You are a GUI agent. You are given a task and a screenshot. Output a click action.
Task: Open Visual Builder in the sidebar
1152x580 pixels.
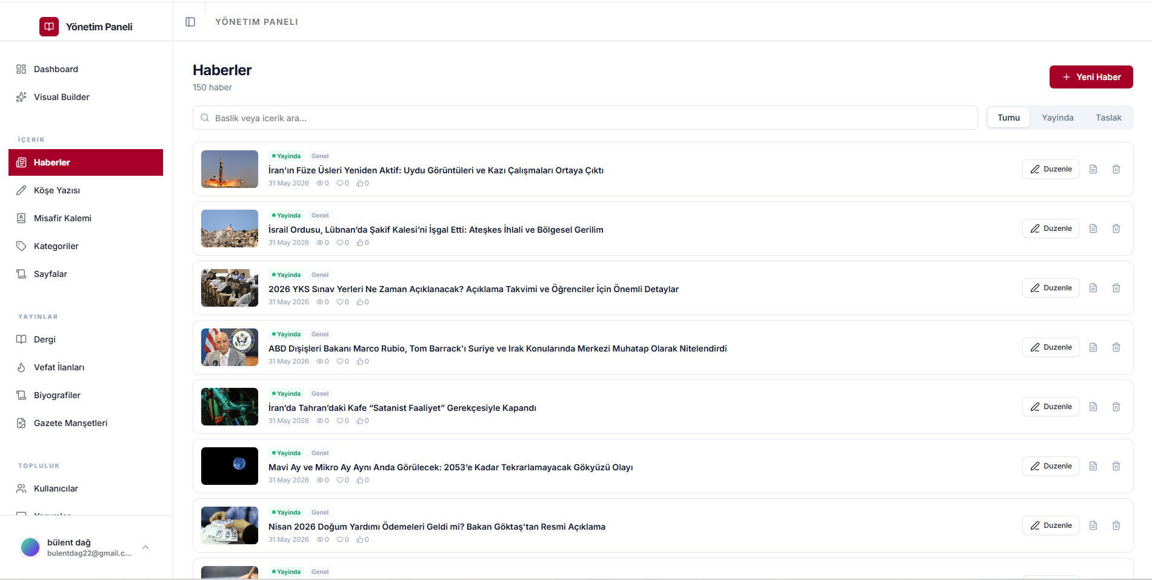tap(86, 97)
